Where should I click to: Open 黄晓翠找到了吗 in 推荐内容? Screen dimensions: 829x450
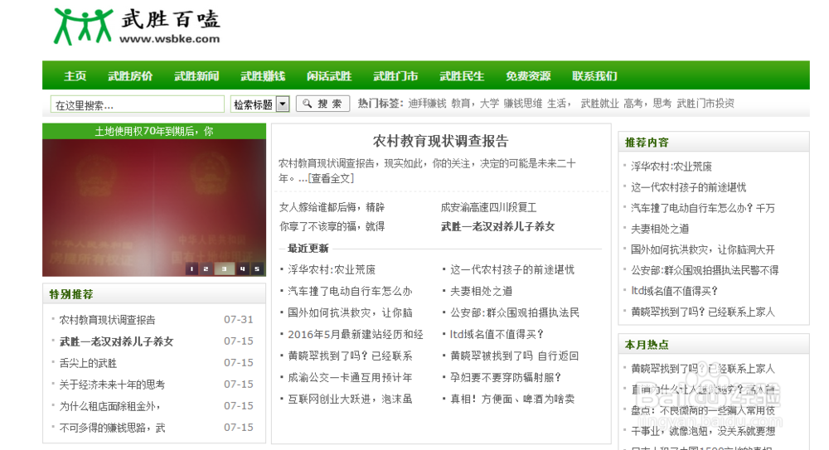coord(703,312)
